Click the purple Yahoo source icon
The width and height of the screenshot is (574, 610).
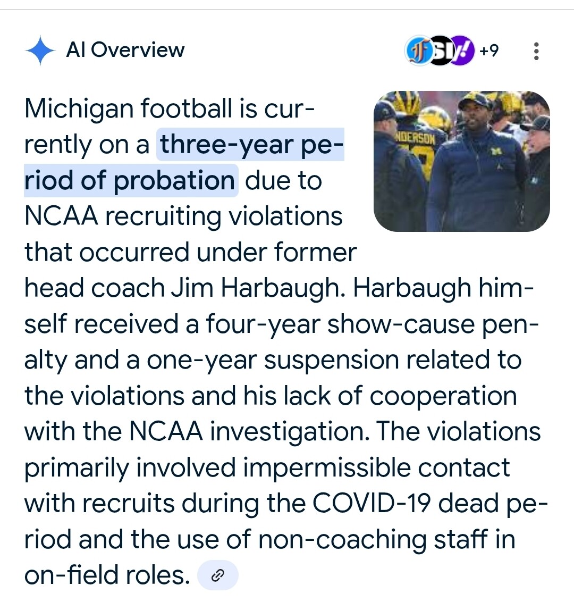coord(462,51)
